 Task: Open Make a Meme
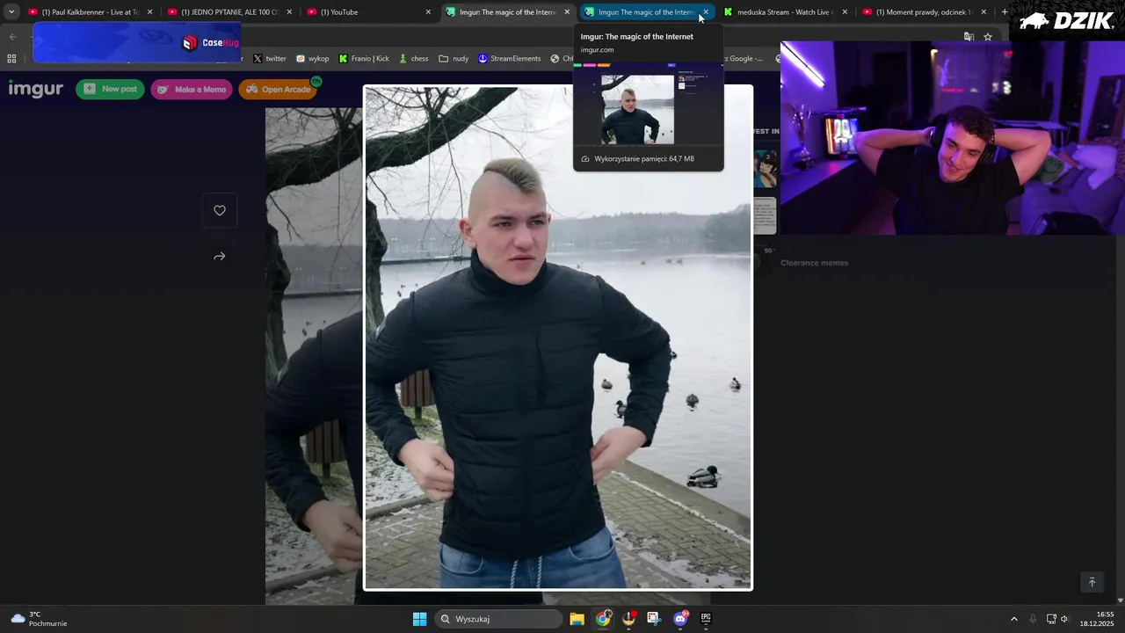point(192,89)
